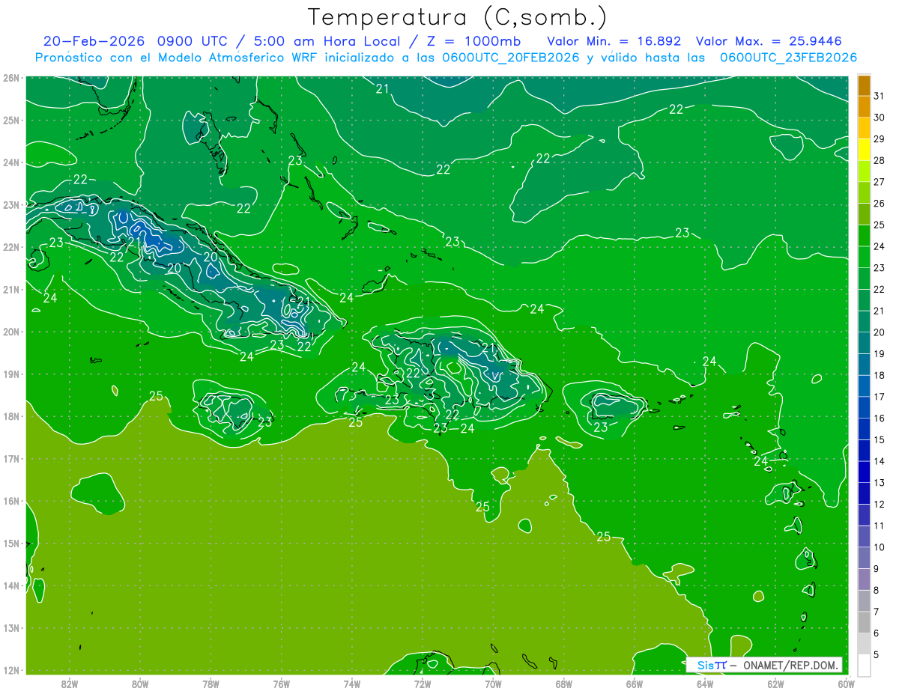
Task: Click the latitude axis label "20N"
Action: 11,332
